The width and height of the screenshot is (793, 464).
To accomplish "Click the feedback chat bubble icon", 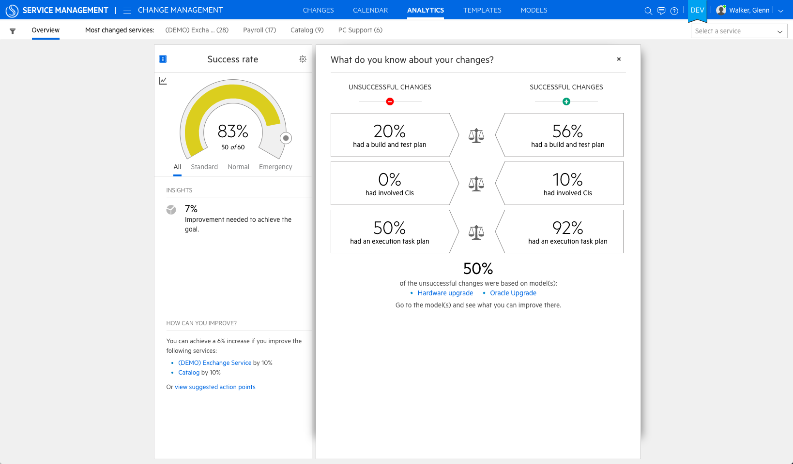I will click(x=661, y=10).
